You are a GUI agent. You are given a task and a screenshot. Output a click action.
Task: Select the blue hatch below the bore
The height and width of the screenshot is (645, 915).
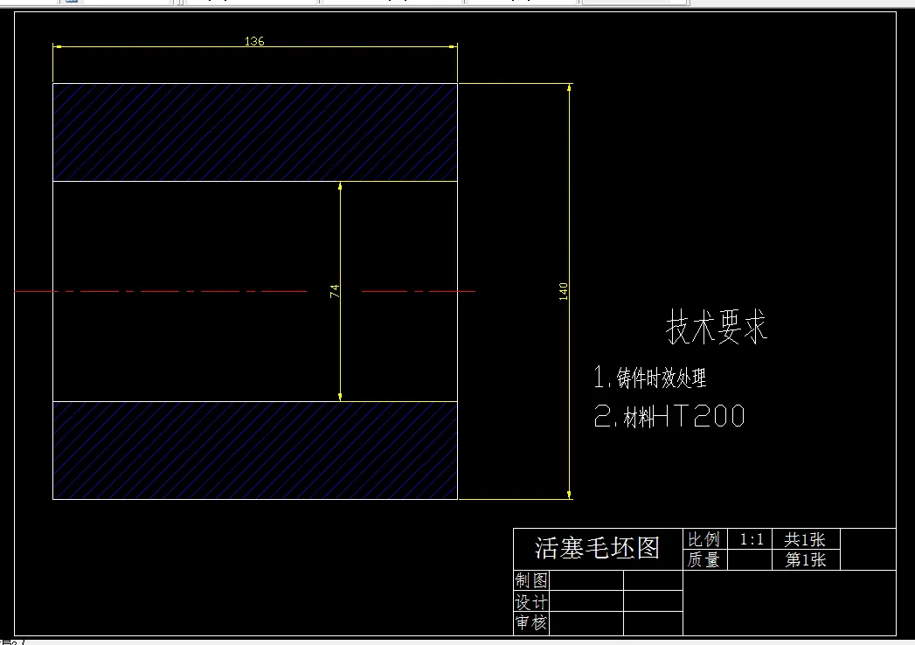(x=255, y=450)
